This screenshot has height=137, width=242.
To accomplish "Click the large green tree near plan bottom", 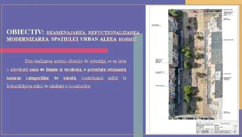I will [x=188, y=94].
